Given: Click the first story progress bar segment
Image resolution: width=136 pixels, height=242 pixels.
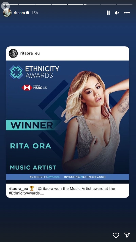Looking at the screenshot, I should [11, 5].
